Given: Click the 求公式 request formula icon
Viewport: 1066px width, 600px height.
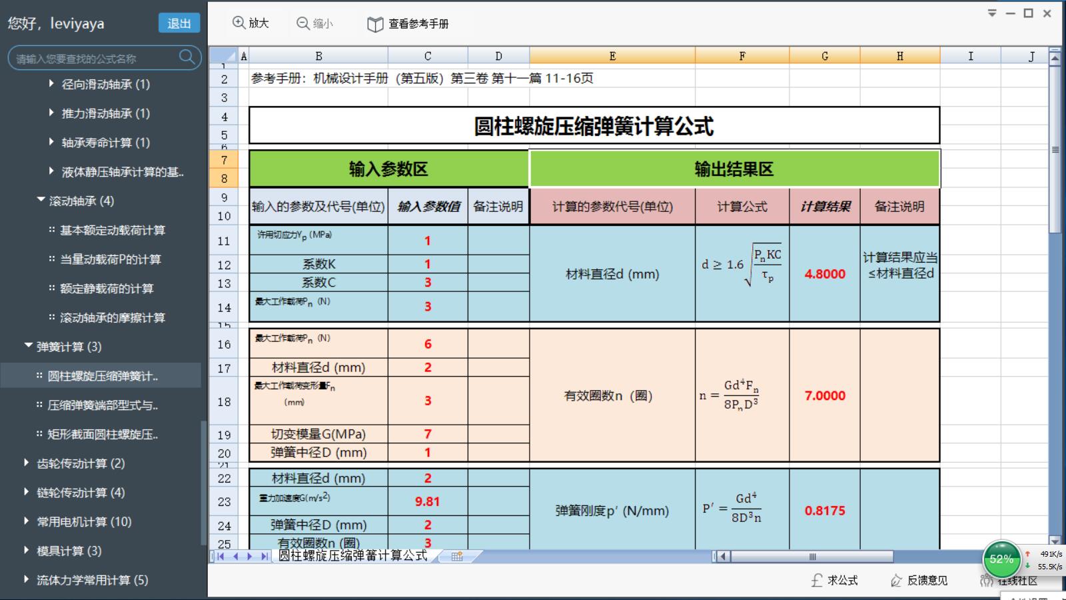Looking at the screenshot, I should [x=817, y=581].
